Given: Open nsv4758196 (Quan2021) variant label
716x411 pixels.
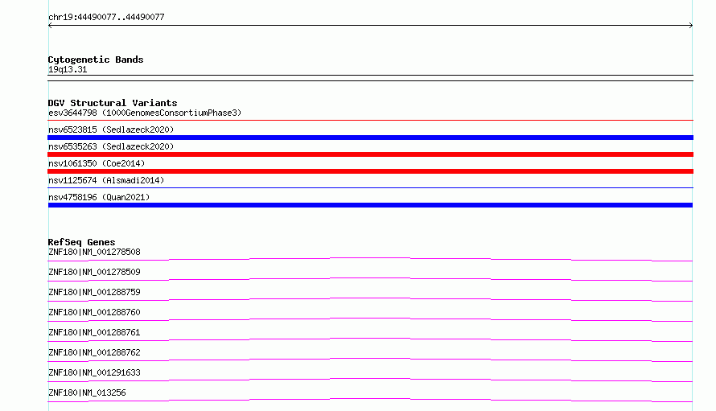Looking at the screenshot, I should 99,197.
